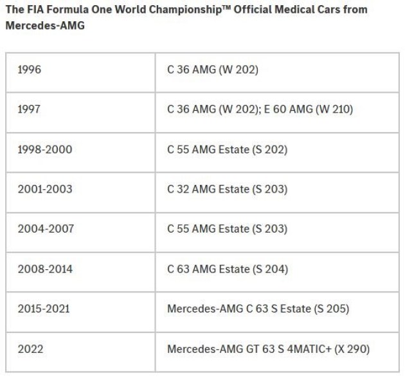405x380 pixels.
Task: Click the (S 205) model code text
Action: click(x=331, y=309)
